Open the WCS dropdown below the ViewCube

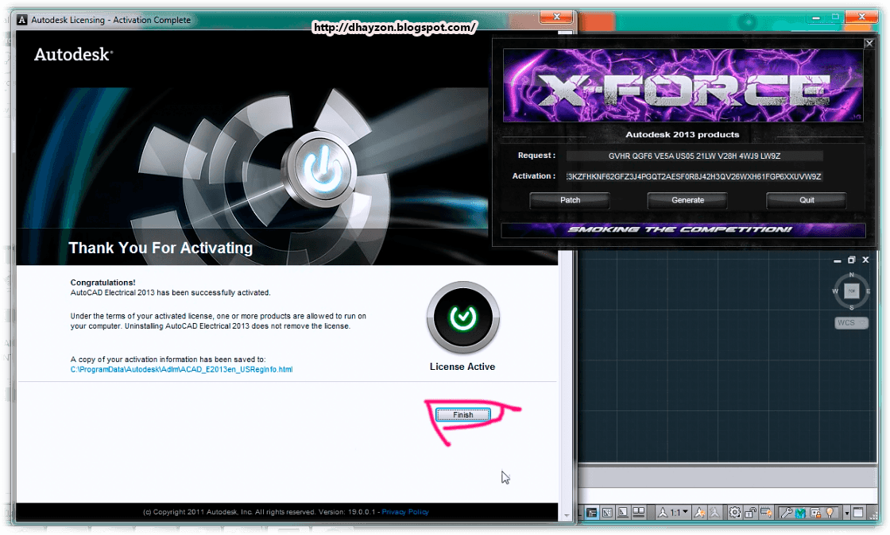click(850, 322)
